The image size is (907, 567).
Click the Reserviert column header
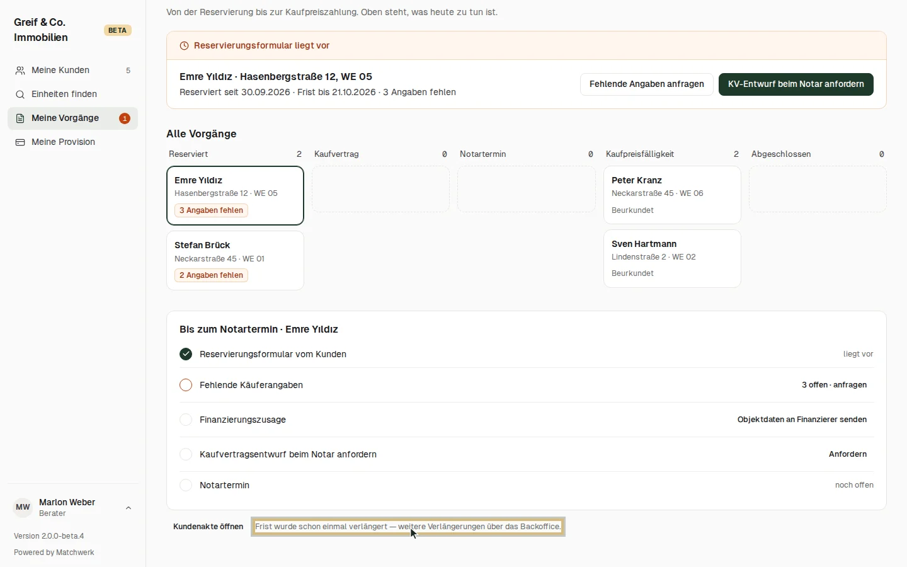point(188,154)
